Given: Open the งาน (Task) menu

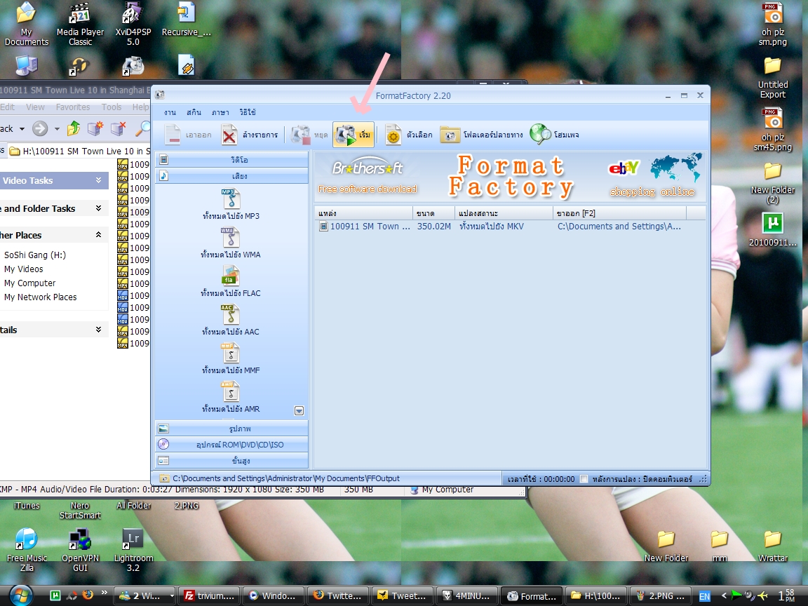Looking at the screenshot, I should pos(170,112).
